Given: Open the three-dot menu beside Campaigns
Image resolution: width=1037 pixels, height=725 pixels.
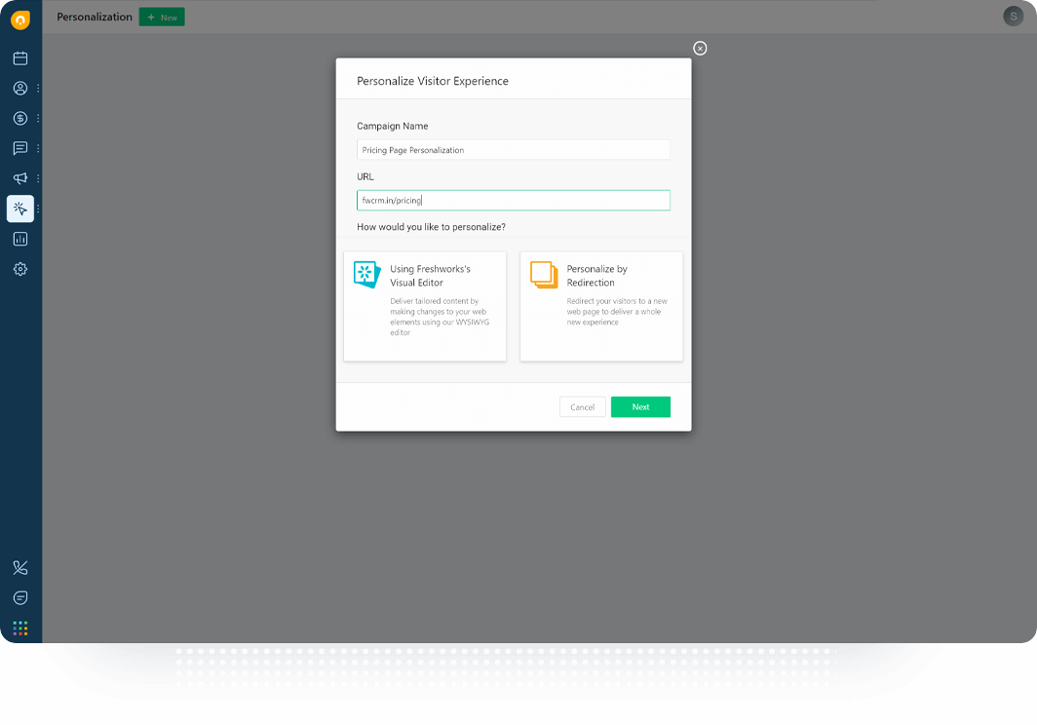Looking at the screenshot, I should point(37,178).
